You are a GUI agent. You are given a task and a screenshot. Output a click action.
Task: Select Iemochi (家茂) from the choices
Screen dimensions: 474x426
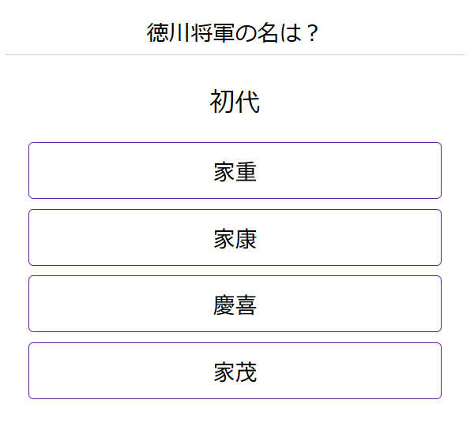(x=235, y=371)
